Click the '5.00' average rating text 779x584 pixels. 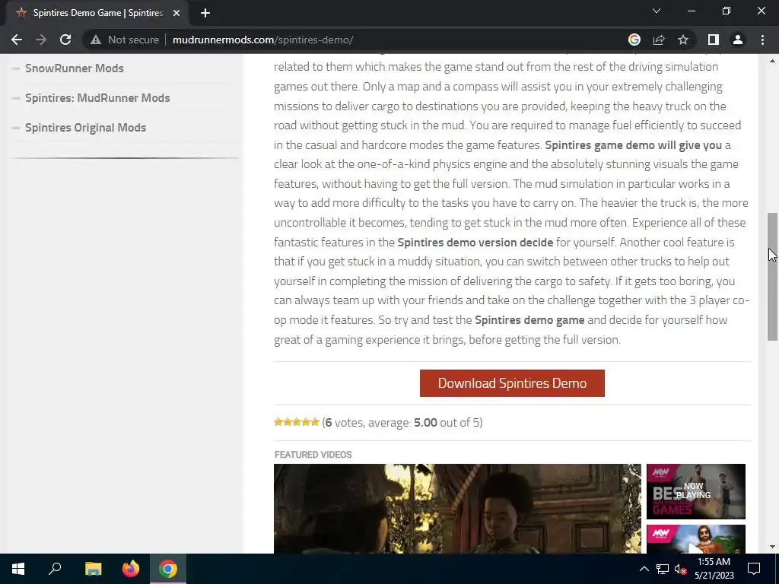point(425,423)
